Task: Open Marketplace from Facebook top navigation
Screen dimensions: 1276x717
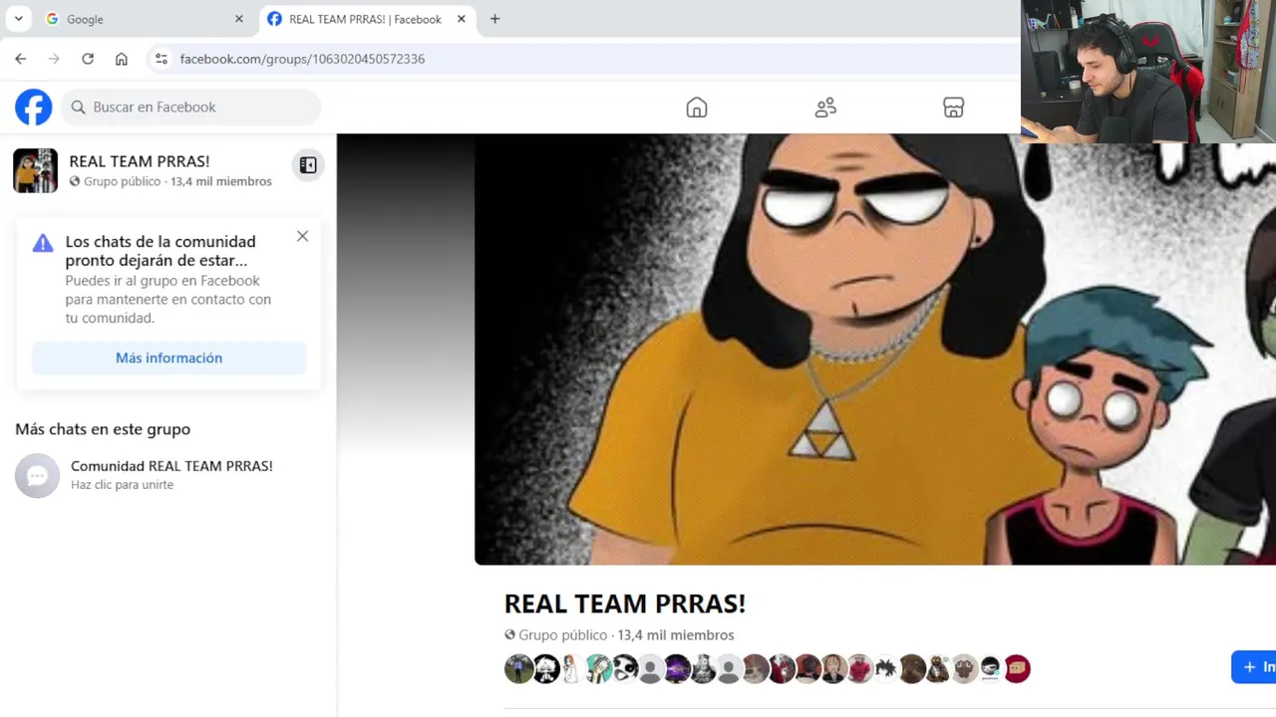Action: (954, 107)
